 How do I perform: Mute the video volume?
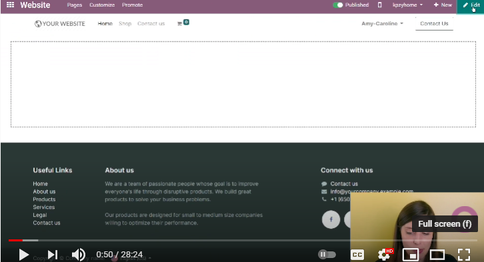[79, 255]
